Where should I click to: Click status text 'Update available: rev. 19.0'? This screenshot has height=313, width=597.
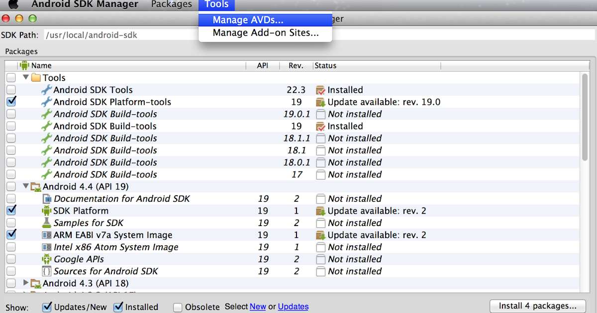tap(384, 102)
